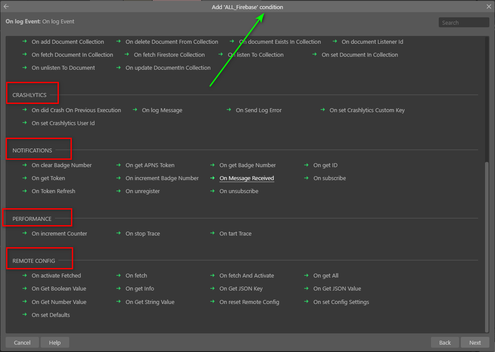Image resolution: width=495 pixels, height=352 pixels.
Task: Select the On Message Received condition
Action: (247, 178)
